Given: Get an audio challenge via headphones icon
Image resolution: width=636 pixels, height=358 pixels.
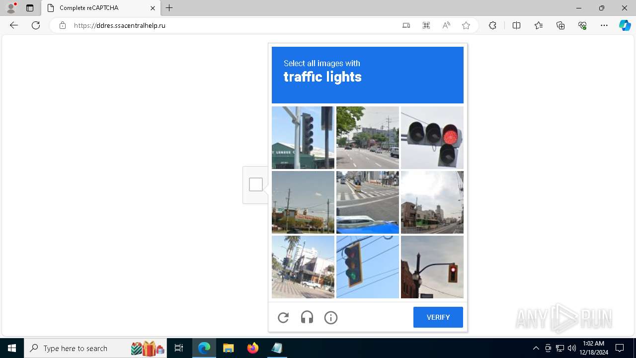Looking at the screenshot, I should (307, 318).
